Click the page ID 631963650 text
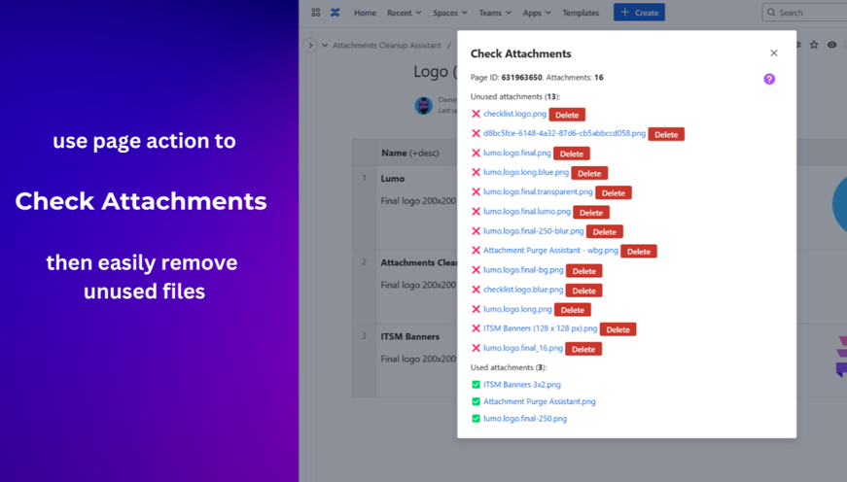 click(x=521, y=78)
